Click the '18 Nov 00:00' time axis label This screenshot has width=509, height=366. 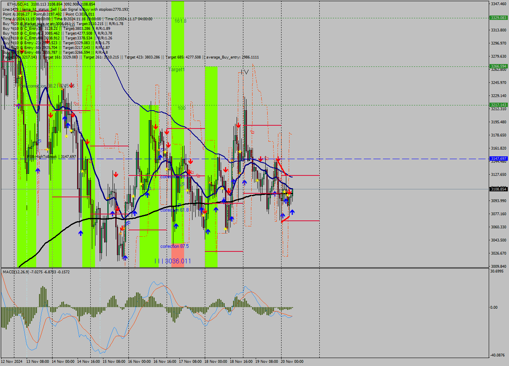coord(216,362)
